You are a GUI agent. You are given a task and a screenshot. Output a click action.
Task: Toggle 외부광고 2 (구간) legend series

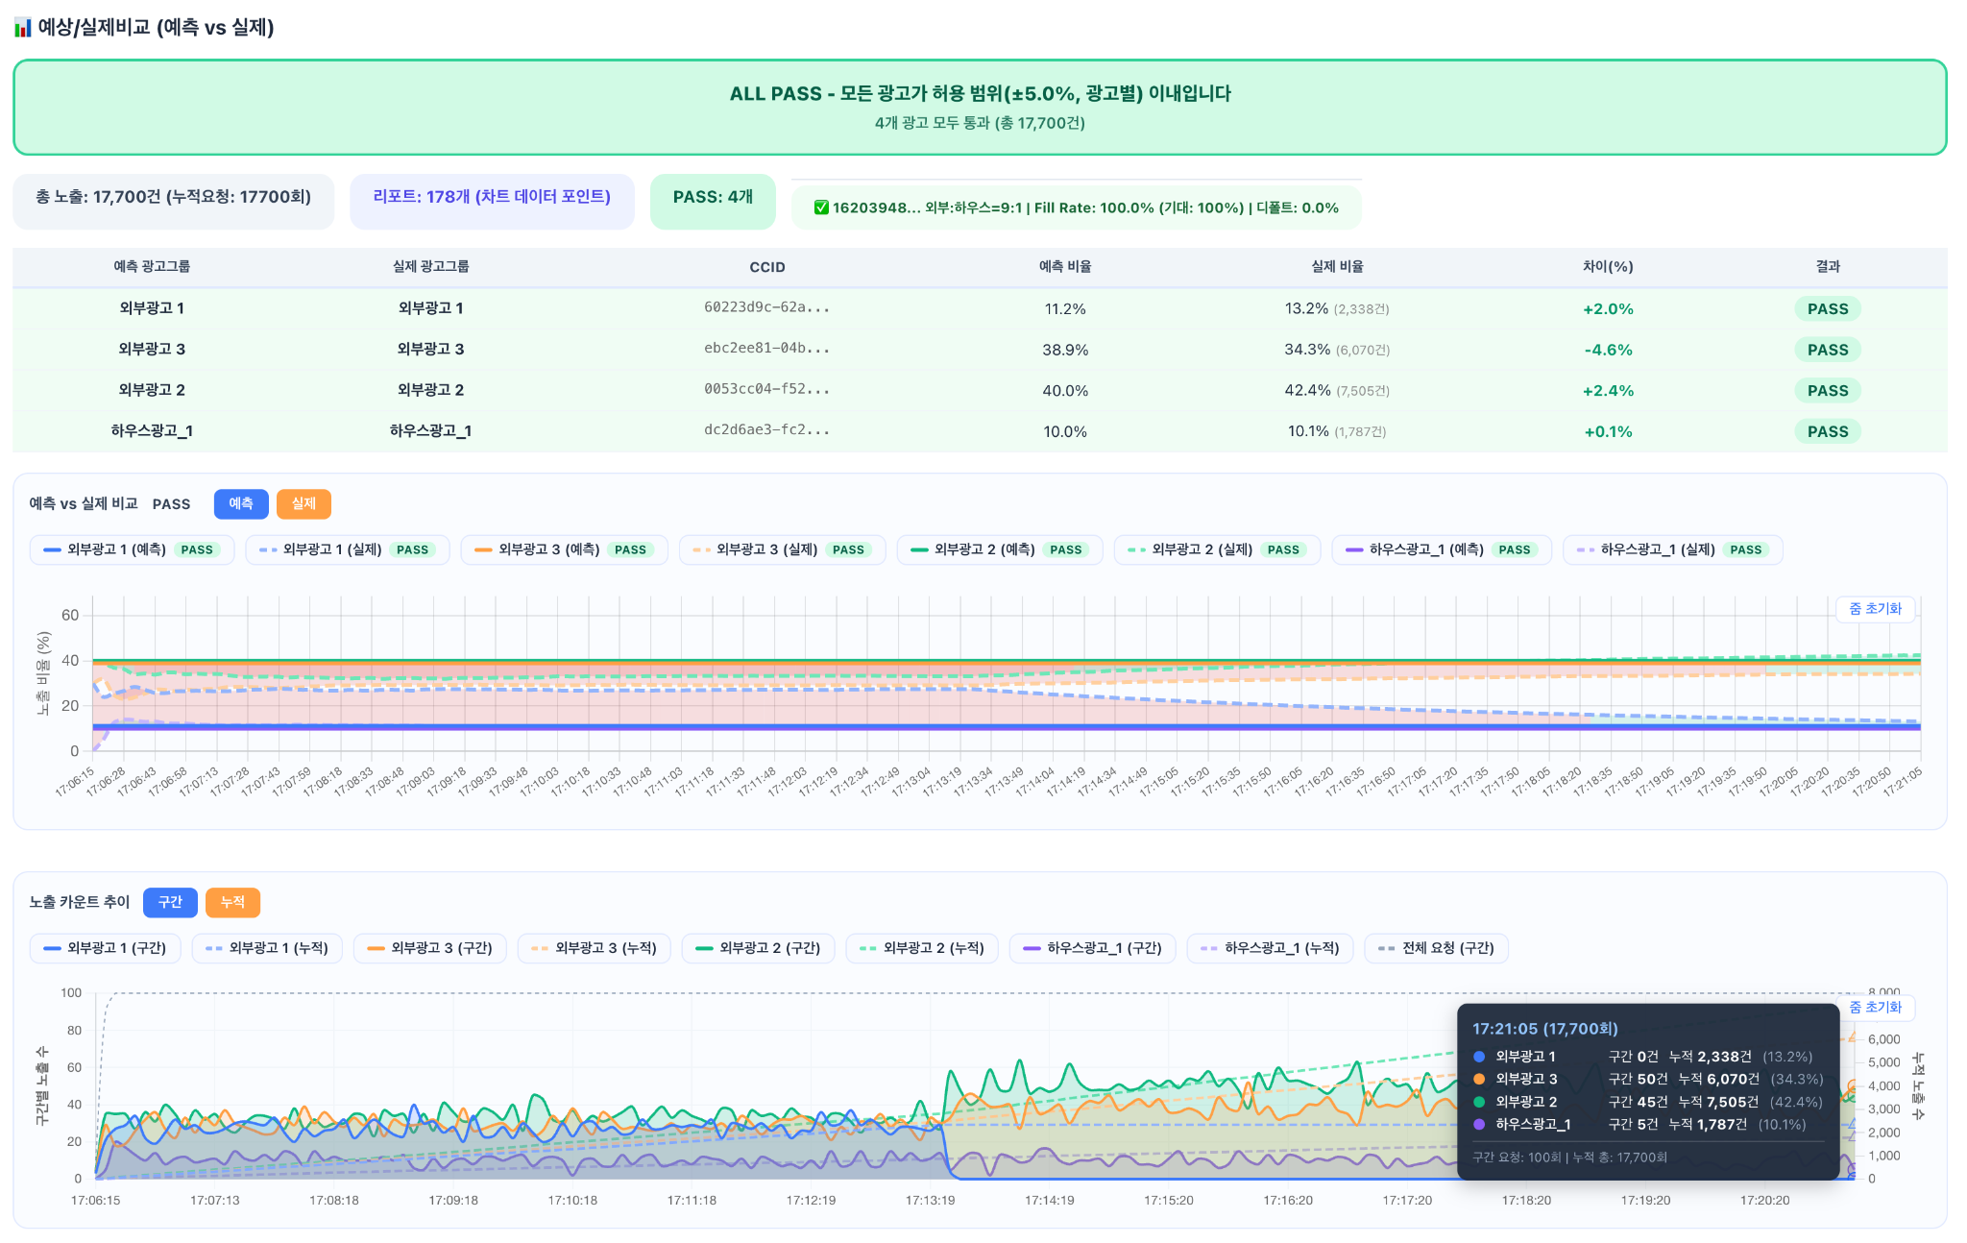(x=758, y=948)
